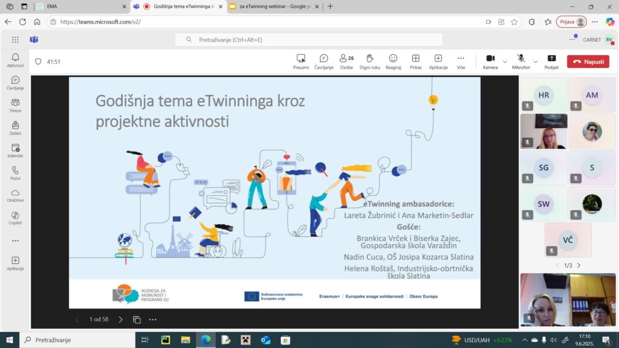Select Godišnja tema eTwinninga tab
The width and height of the screenshot is (619, 348).
pos(179,6)
